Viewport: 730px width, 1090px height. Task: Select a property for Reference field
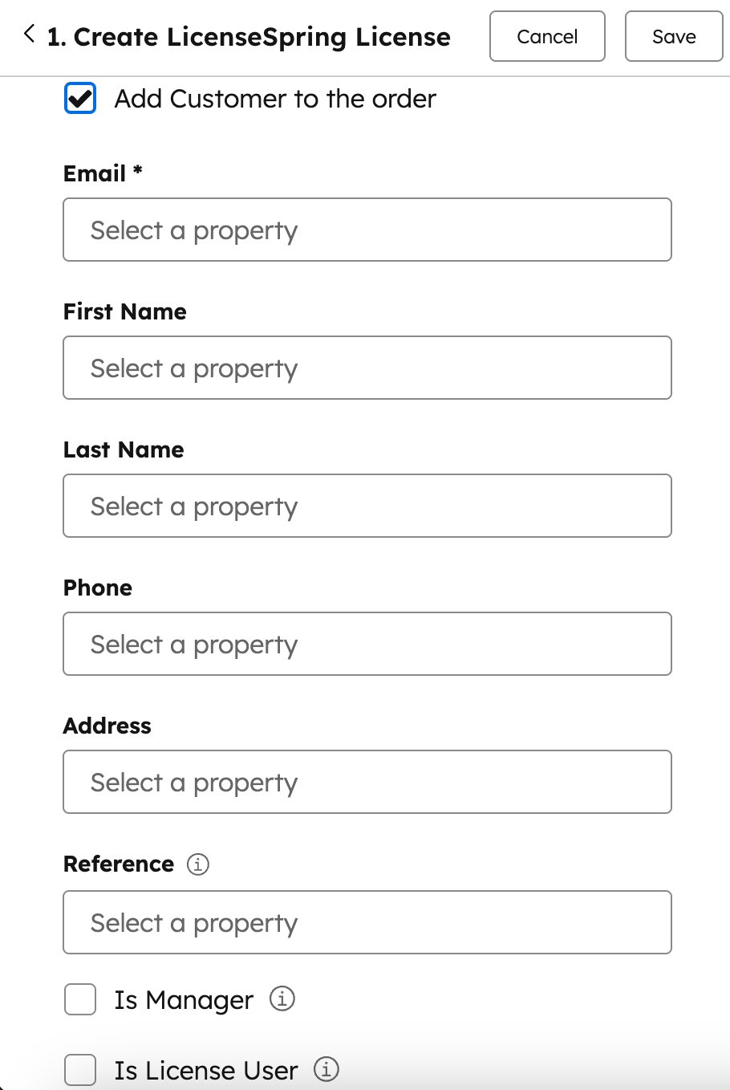pos(367,922)
